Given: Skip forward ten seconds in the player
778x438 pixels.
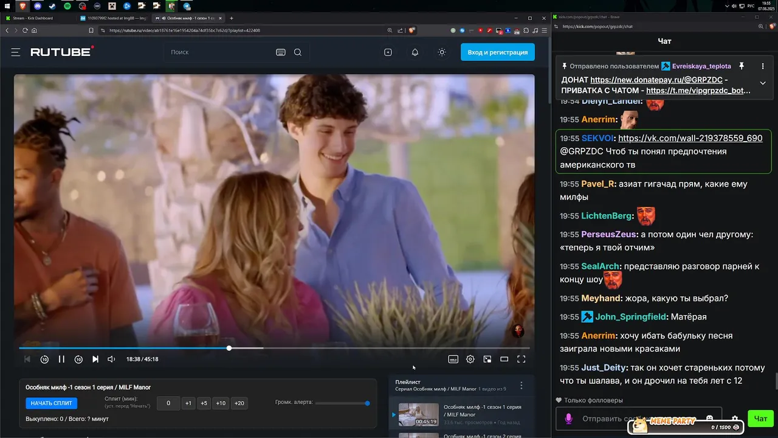Looking at the screenshot, I should (x=78, y=359).
